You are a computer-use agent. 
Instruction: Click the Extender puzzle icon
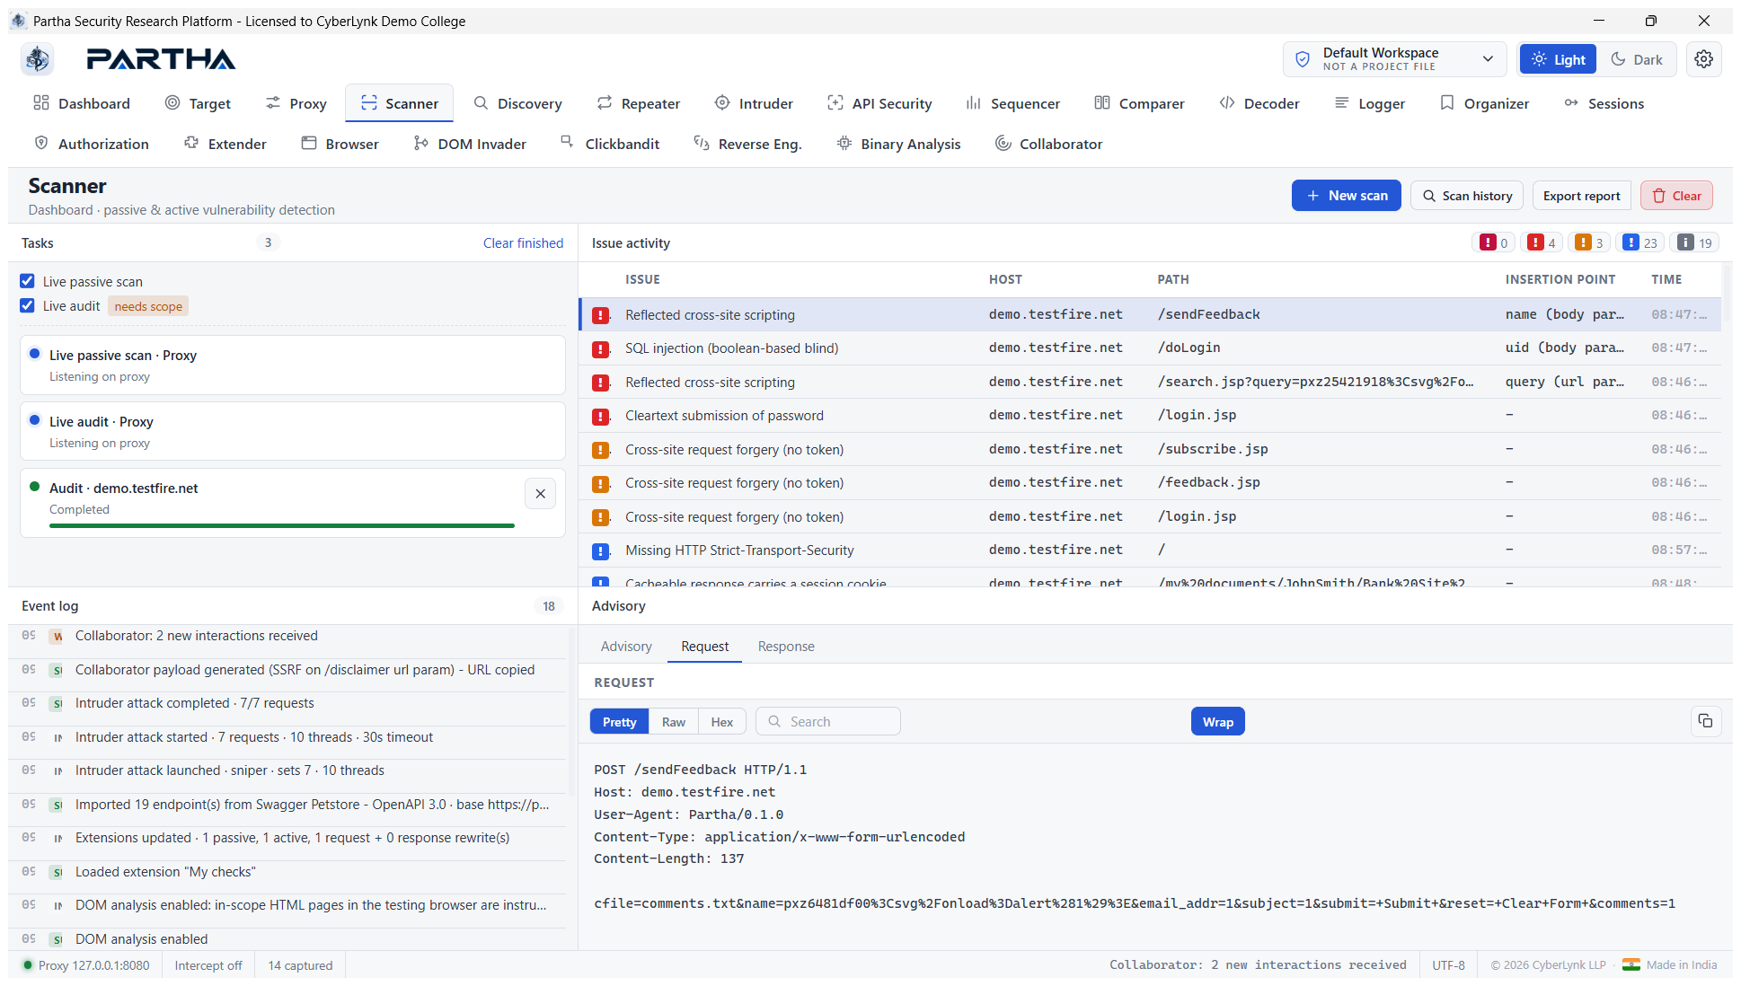tap(191, 144)
